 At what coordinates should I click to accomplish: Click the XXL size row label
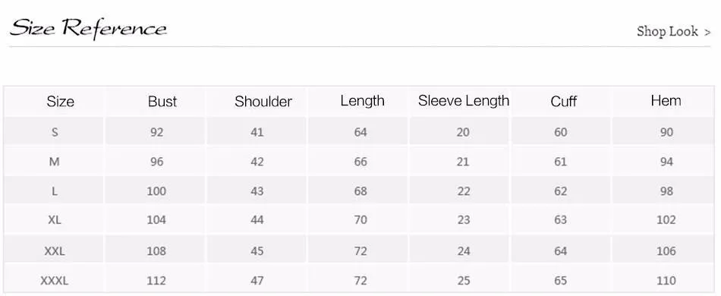click(x=54, y=251)
